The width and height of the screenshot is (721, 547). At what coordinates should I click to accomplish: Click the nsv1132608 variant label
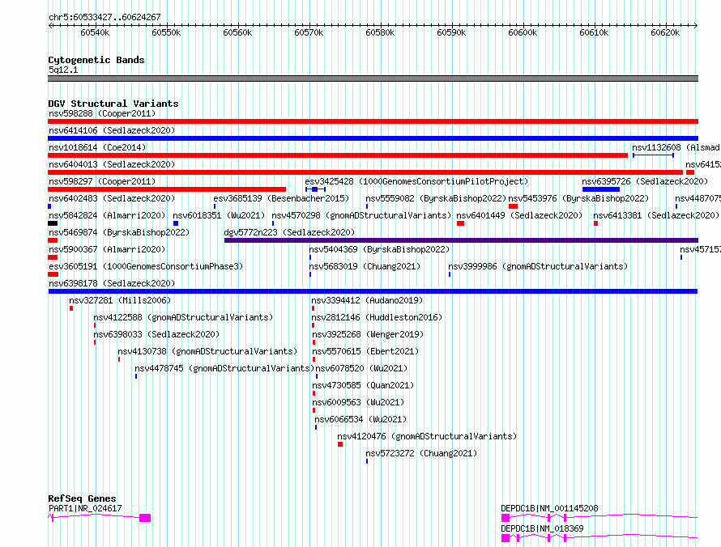[x=676, y=147]
